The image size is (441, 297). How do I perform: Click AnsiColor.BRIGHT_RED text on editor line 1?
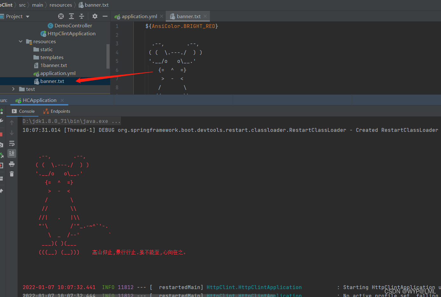(184, 26)
